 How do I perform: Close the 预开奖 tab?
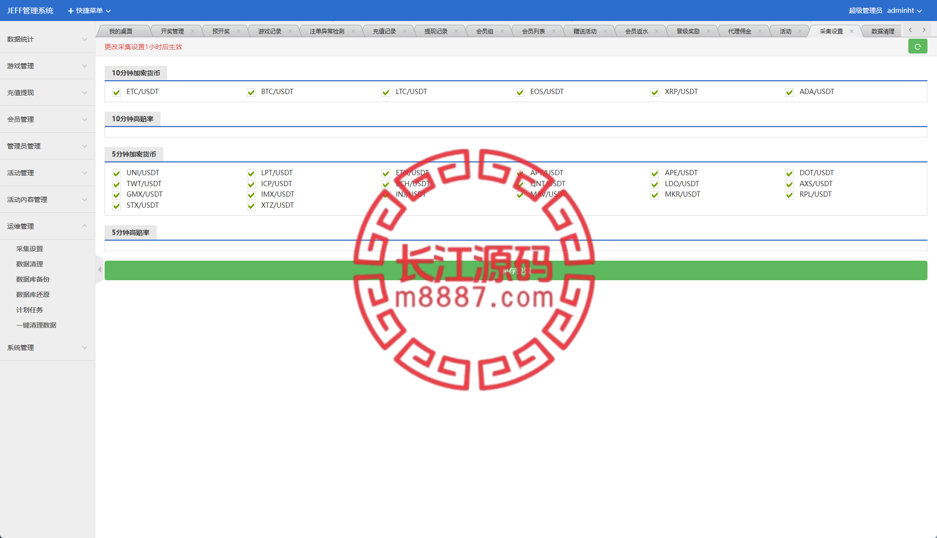(x=238, y=32)
